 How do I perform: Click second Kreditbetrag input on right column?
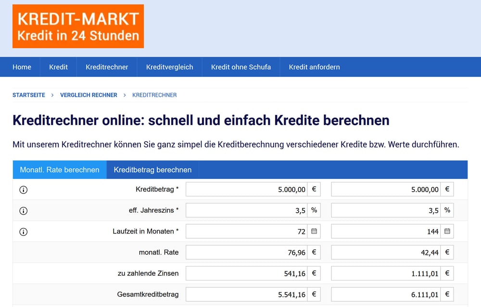pos(386,190)
